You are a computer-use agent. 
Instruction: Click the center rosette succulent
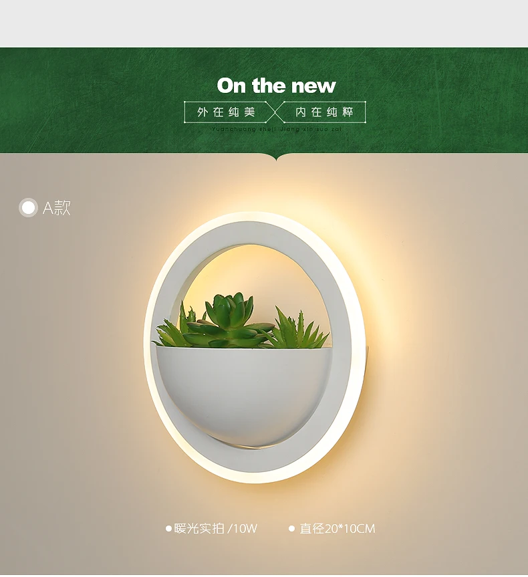pos(230,320)
